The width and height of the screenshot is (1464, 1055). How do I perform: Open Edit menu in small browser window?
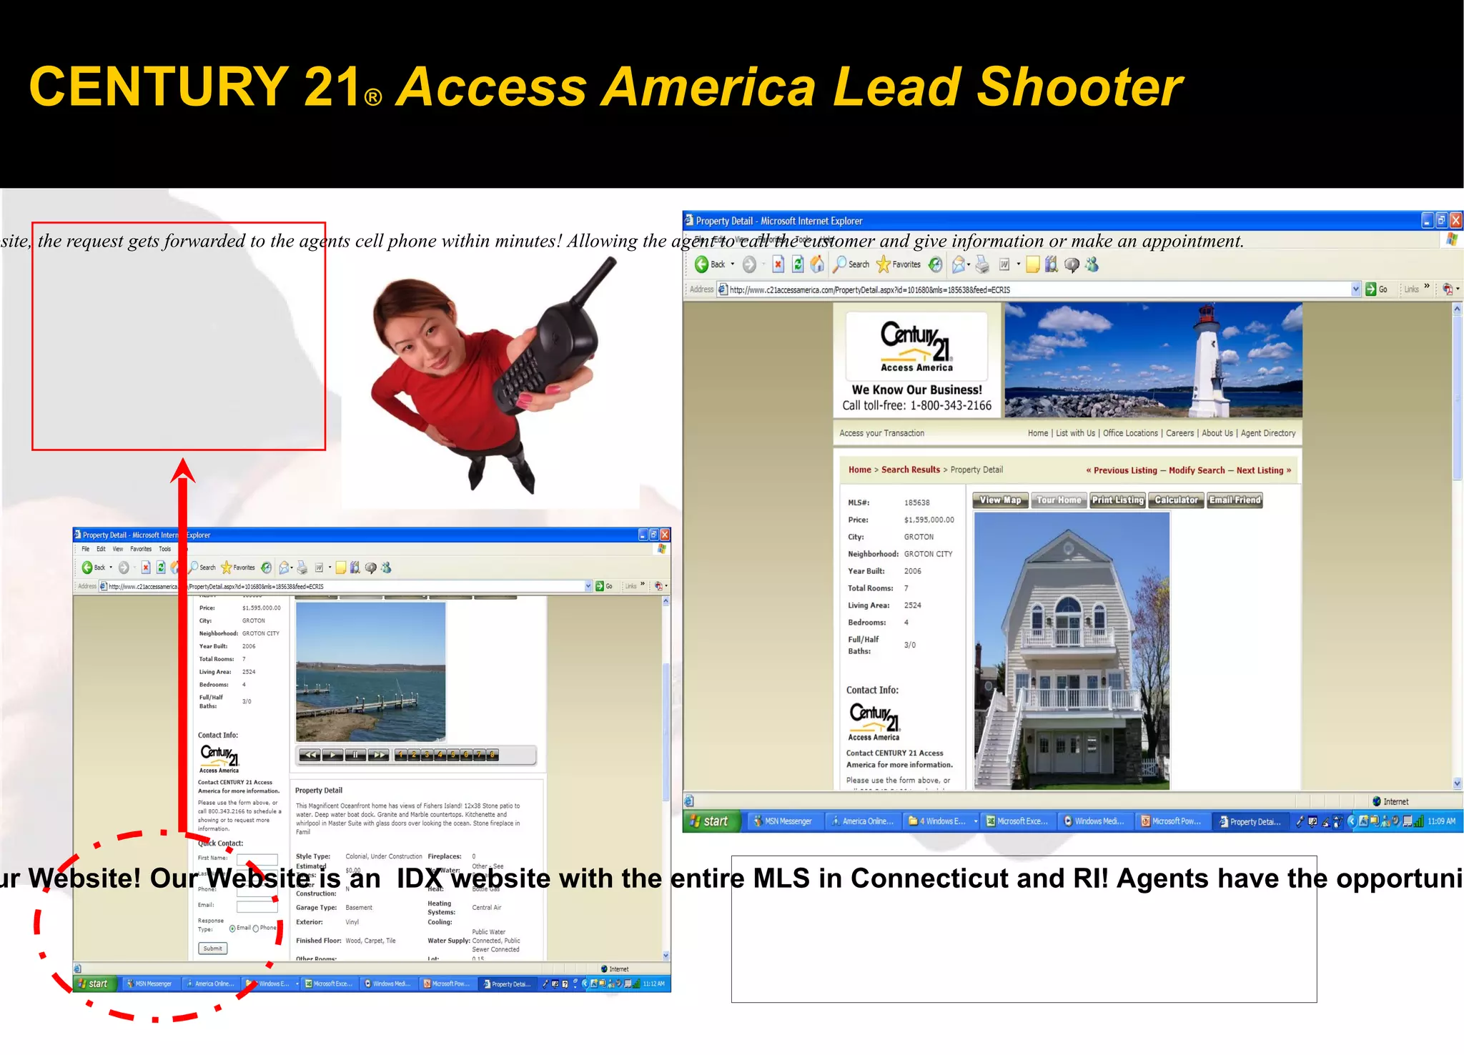coord(101,549)
